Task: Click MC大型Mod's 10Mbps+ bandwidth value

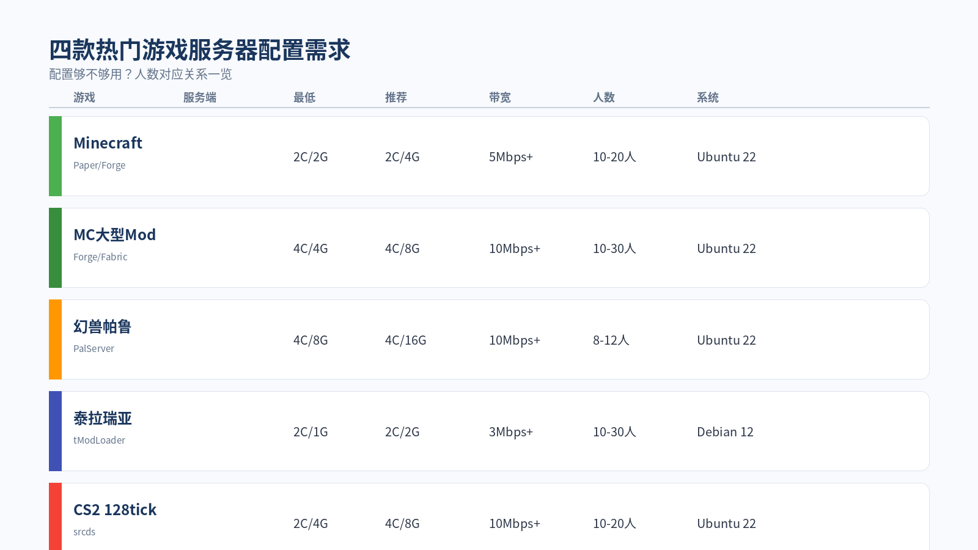Action: [515, 249]
